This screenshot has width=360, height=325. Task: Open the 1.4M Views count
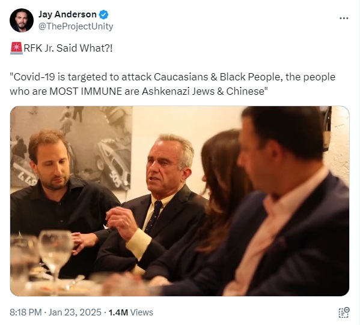[130, 312]
